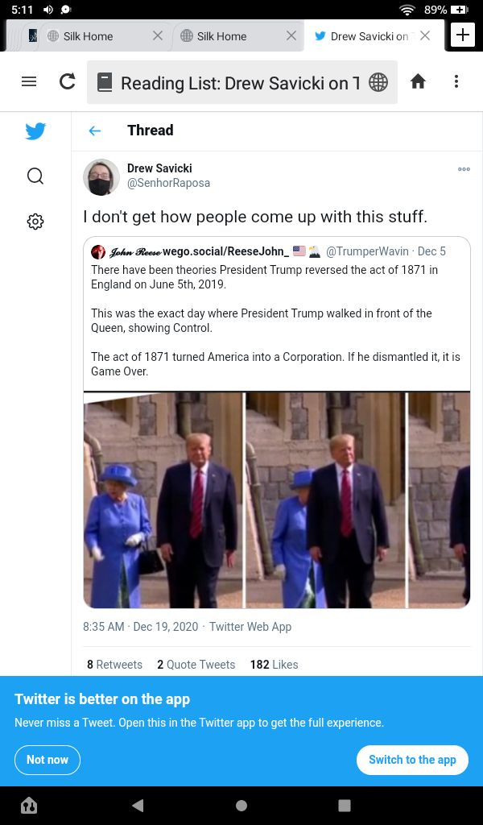The width and height of the screenshot is (483, 825).
Task: Go back using Thread arrow
Action: point(95,131)
